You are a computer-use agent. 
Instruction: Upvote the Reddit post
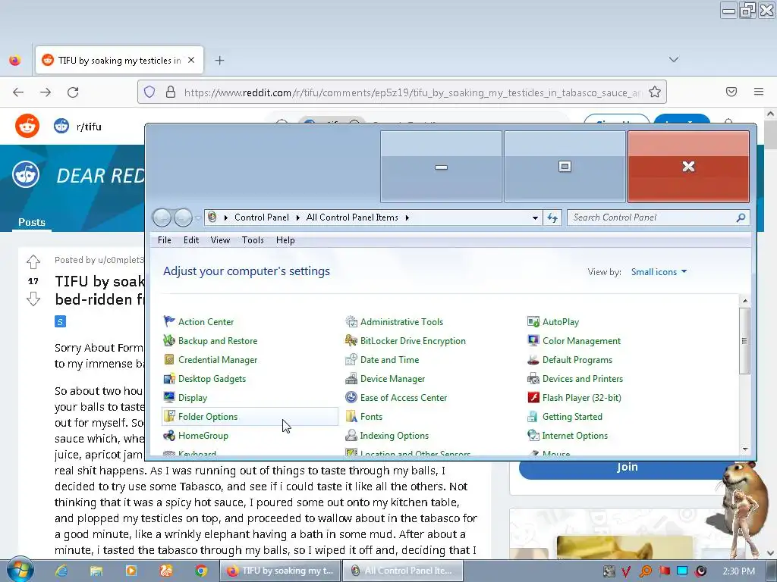point(33,261)
